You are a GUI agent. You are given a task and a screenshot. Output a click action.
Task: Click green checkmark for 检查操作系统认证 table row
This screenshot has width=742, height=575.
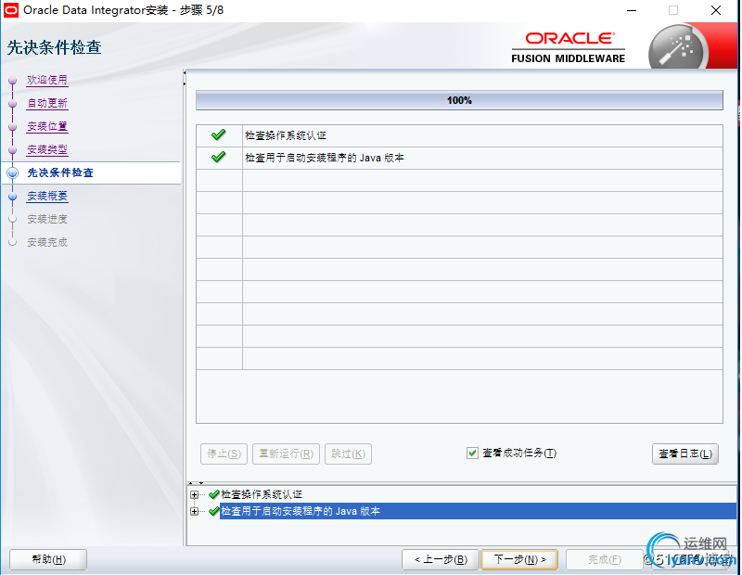[219, 134]
